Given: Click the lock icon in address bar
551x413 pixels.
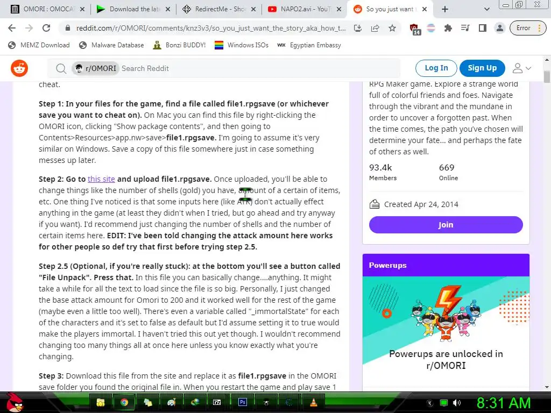Looking at the screenshot, I should pyautogui.click(x=68, y=28).
